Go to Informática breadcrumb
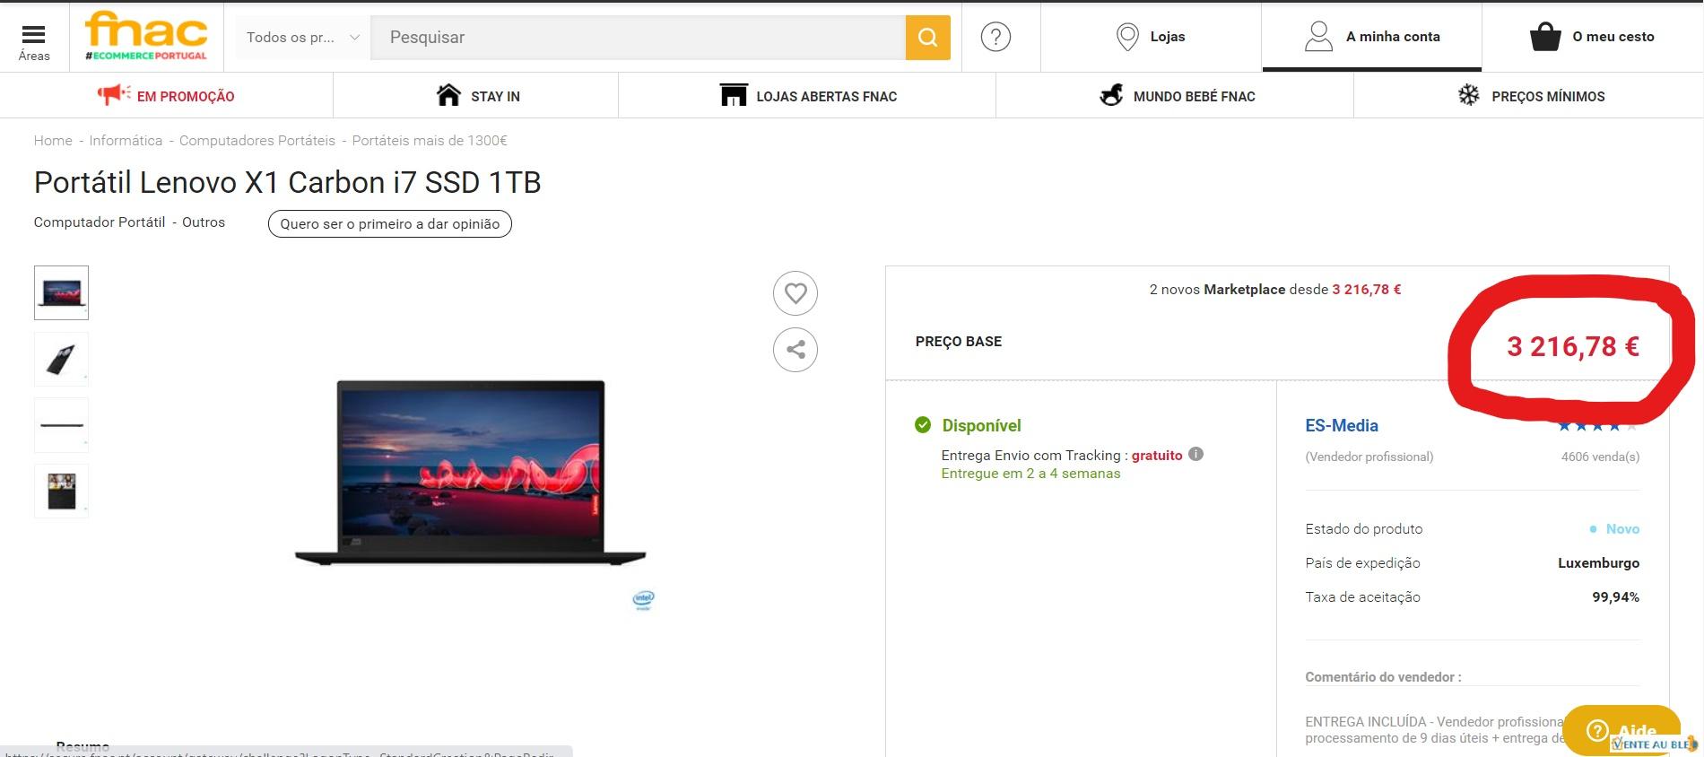1704x757 pixels. tap(126, 140)
